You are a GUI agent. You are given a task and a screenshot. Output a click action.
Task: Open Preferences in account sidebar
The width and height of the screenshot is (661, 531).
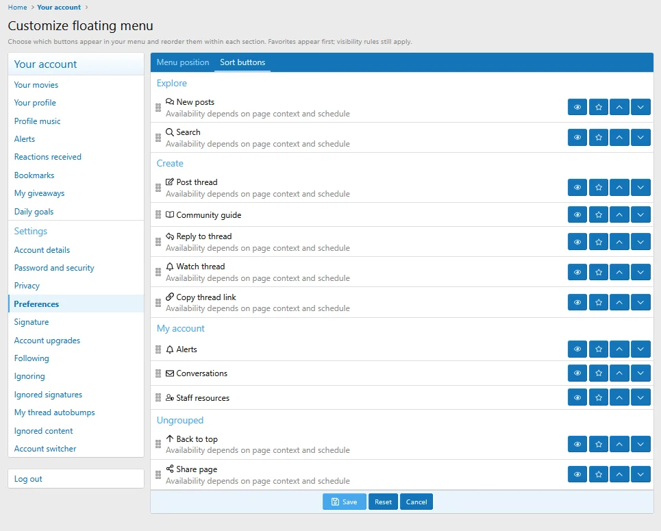click(x=76, y=304)
